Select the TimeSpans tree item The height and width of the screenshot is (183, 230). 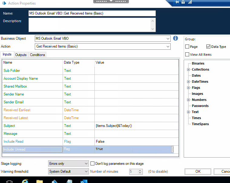200,124
